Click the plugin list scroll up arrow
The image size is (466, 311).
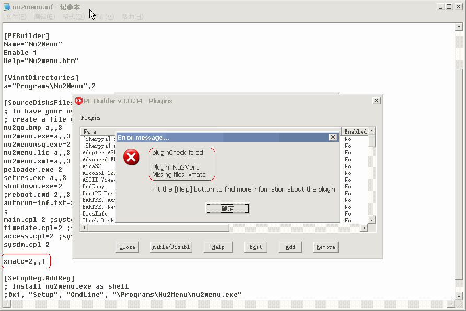371,131
